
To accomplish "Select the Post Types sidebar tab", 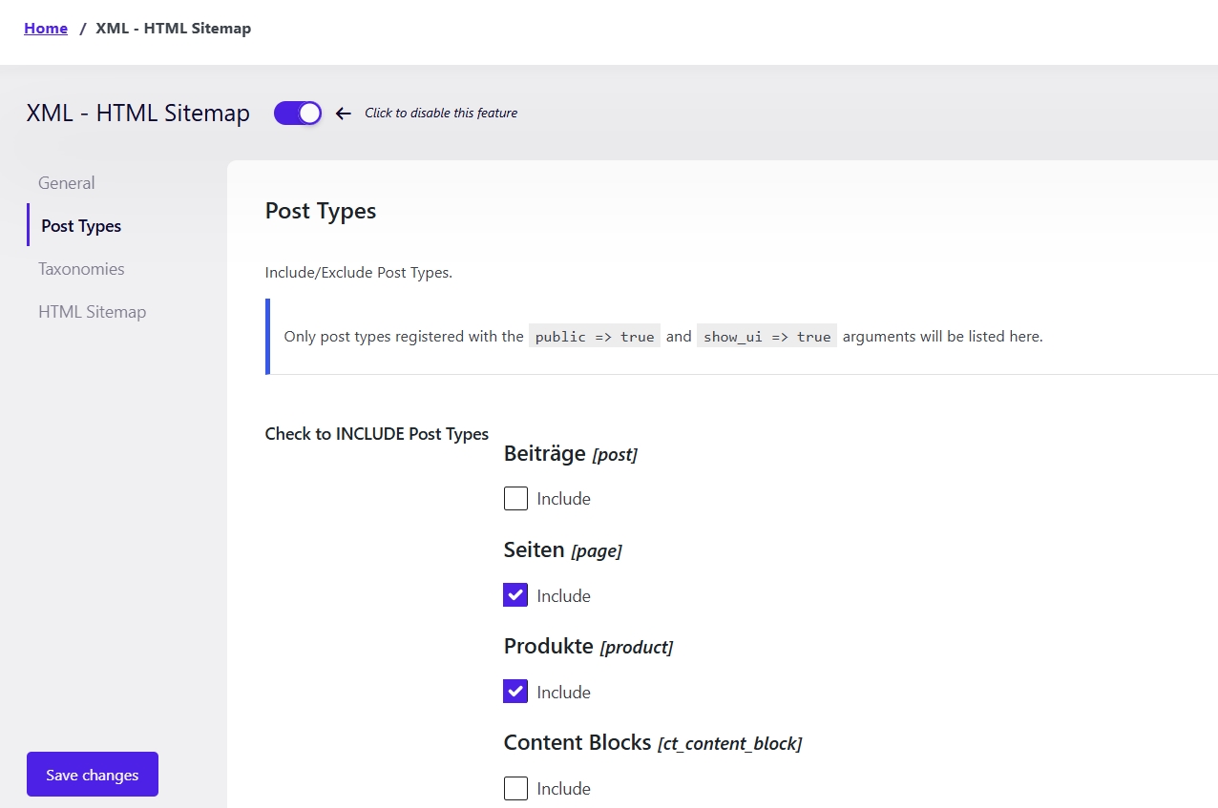I will [81, 226].
